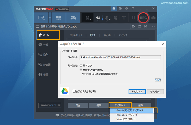
Task: Open the bottom アップロード dropdown button
Action: click(120, 105)
